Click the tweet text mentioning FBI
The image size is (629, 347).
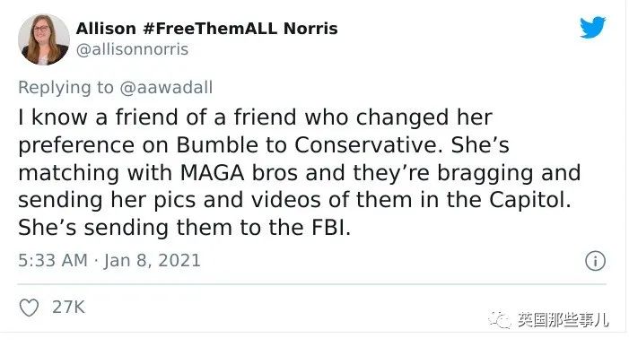point(185,228)
